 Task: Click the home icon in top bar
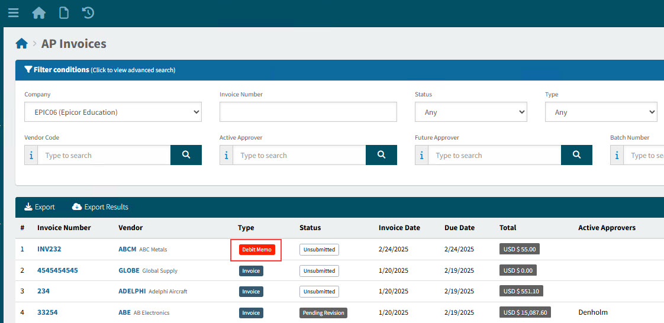39,12
